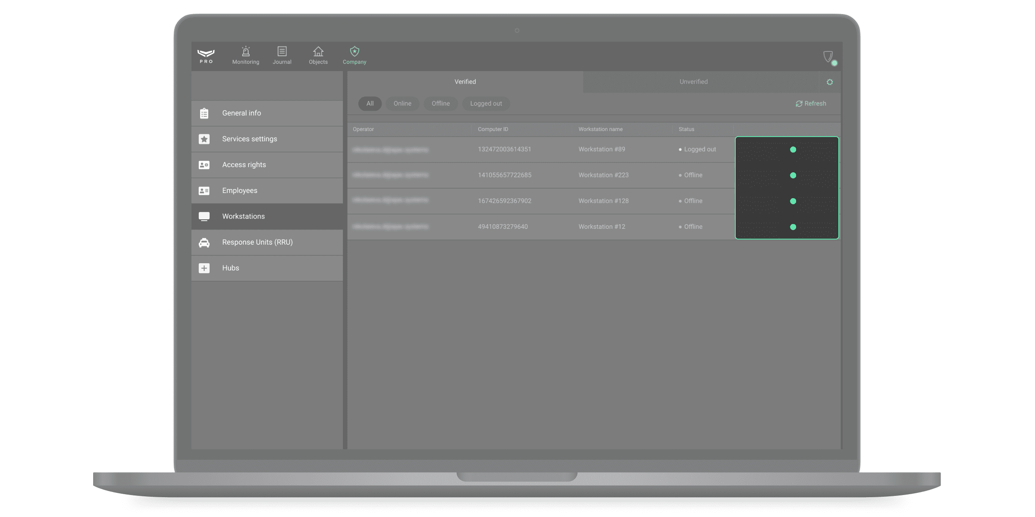Filter workstations by Logged out
The image size is (1035, 517).
[x=486, y=104]
